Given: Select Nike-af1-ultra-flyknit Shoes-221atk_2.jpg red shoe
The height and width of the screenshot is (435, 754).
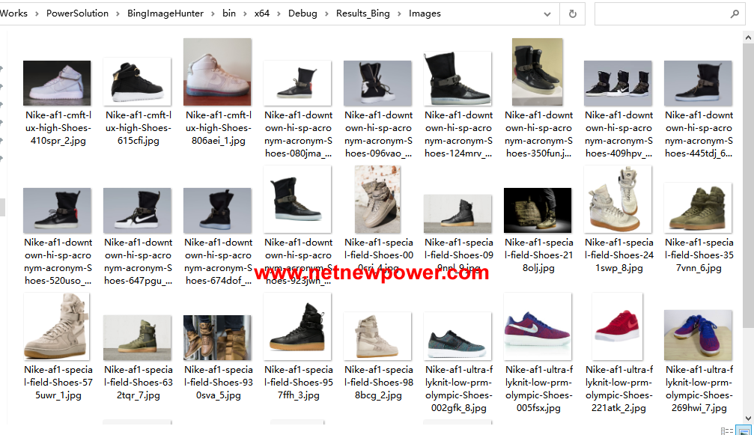Looking at the screenshot, I should (x=617, y=326).
